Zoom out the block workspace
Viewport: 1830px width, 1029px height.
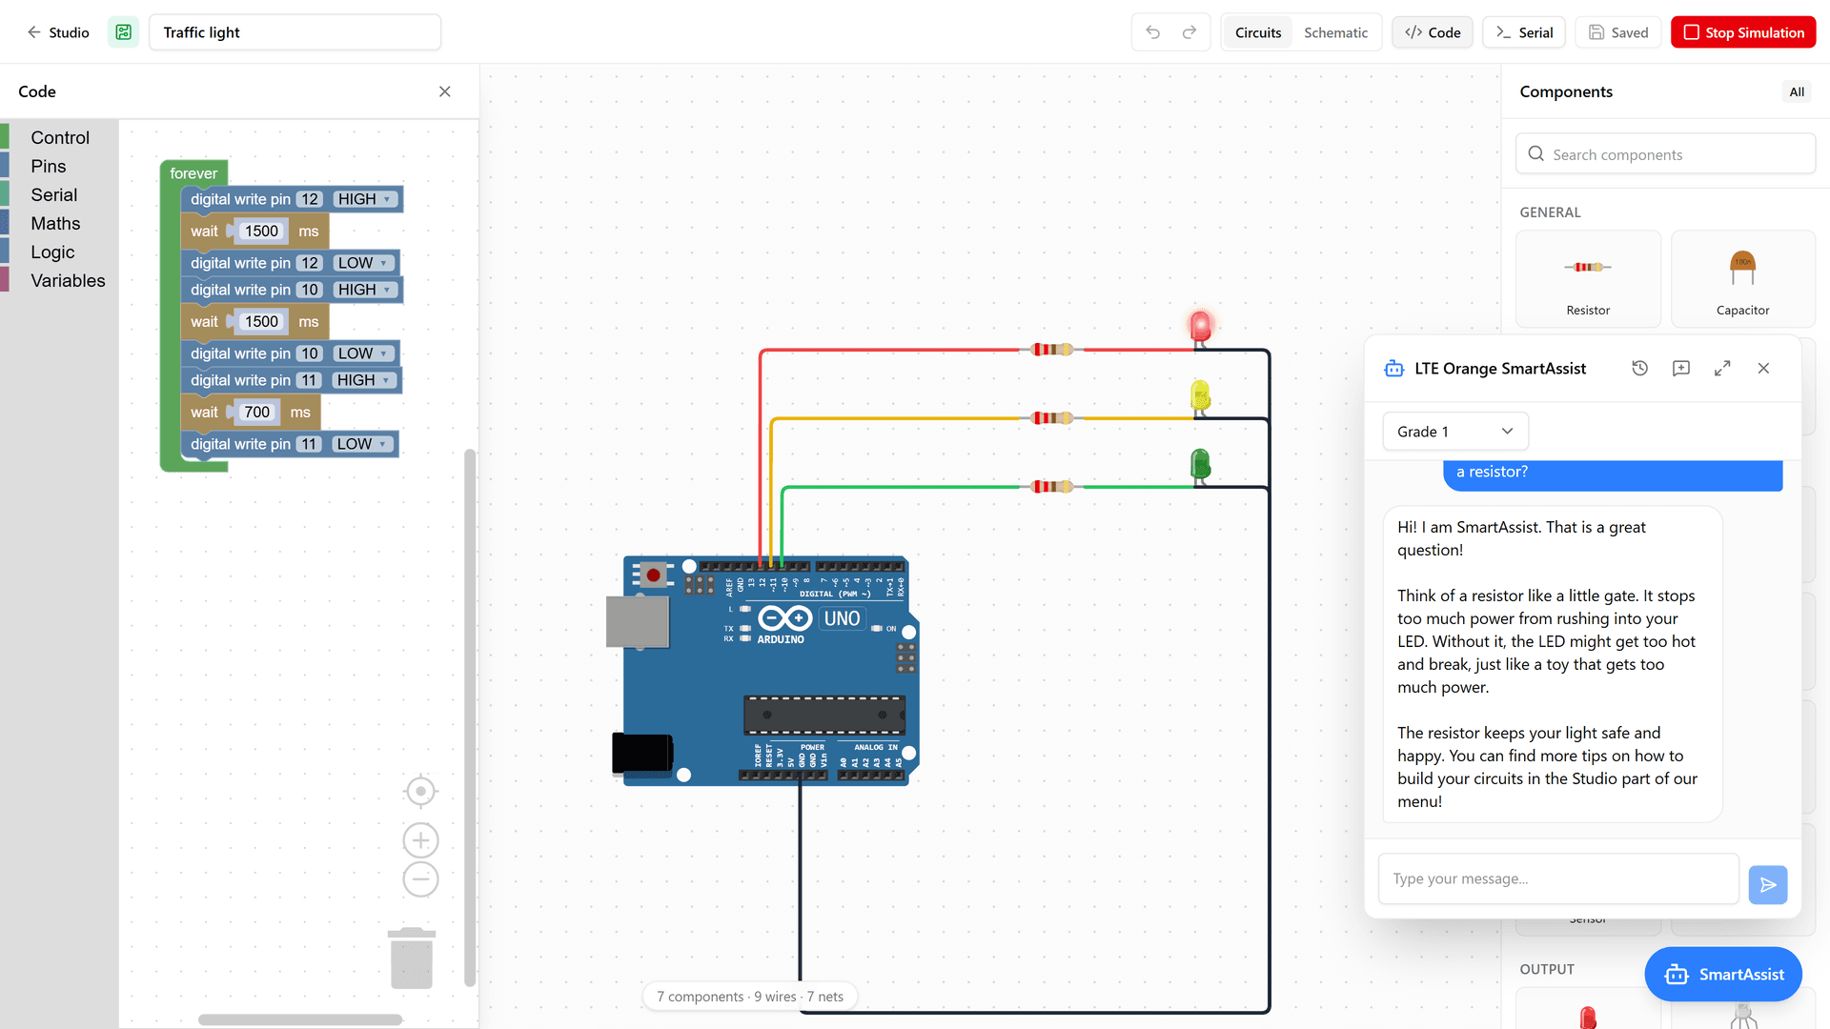(420, 879)
